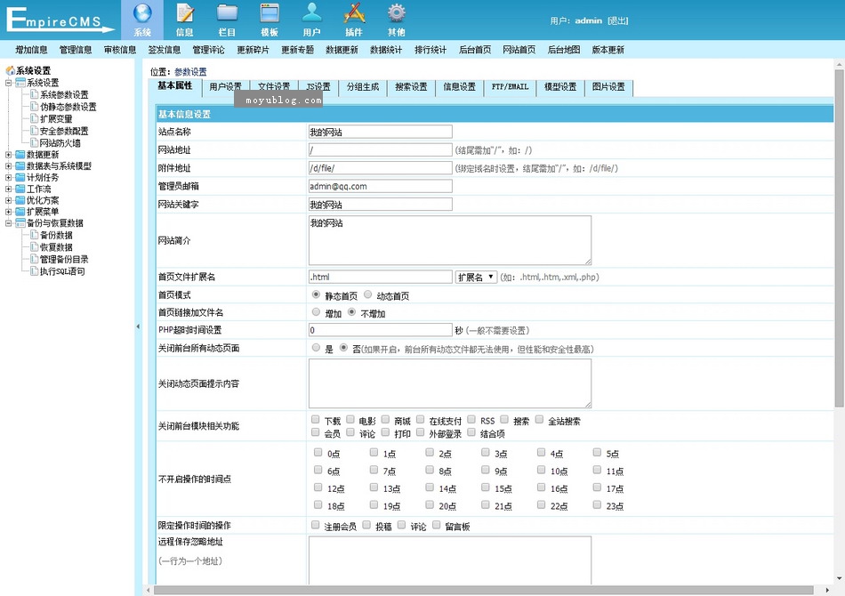
Task: Click folder icon beside 计划任务
Action: [x=20, y=177]
